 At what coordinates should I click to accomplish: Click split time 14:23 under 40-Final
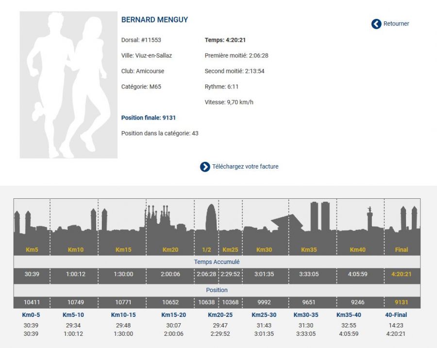[396, 326]
